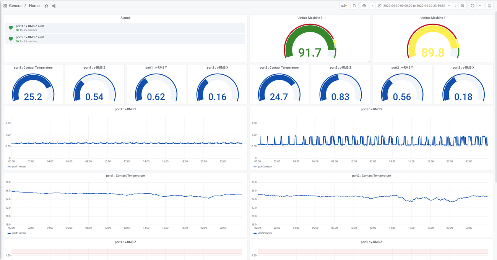Click the blue color swatch in port2 v-RMS Y legend
This screenshot has width=497, height=260.
pos(255,167)
